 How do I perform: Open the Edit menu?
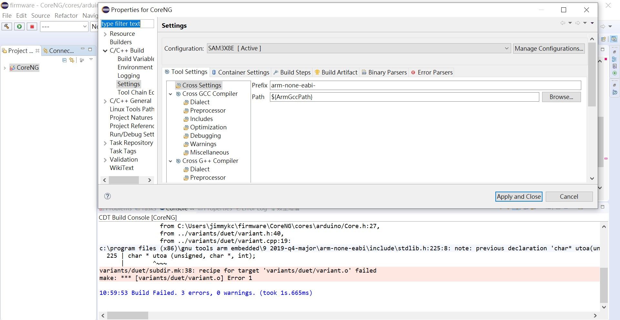21,15
